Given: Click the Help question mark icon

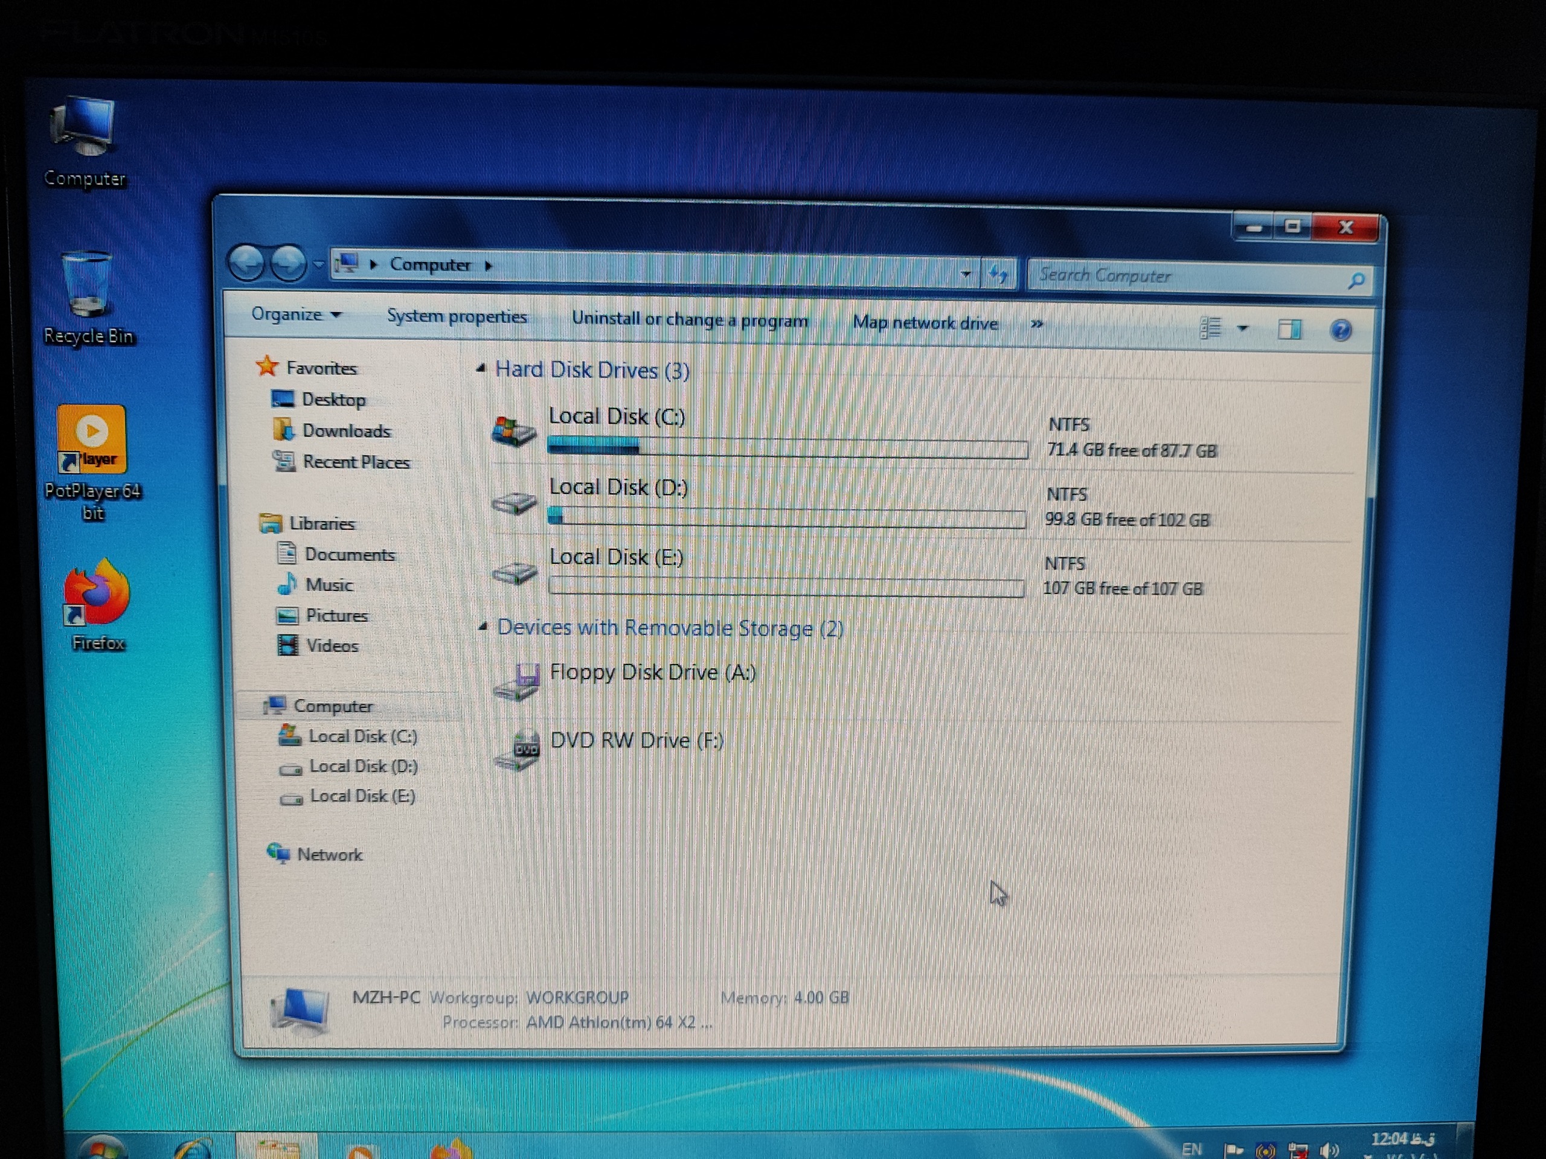Looking at the screenshot, I should pyautogui.click(x=1340, y=330).
